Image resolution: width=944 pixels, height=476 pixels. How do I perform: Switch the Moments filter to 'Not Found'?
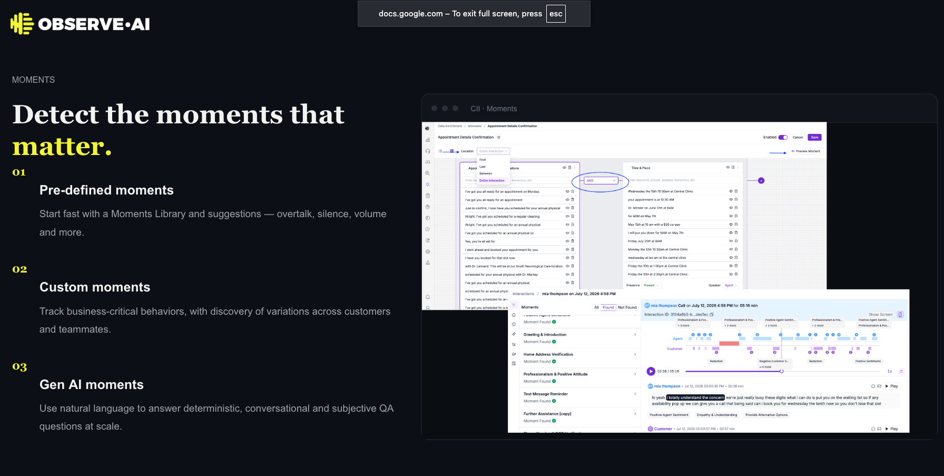pos(627,307)
